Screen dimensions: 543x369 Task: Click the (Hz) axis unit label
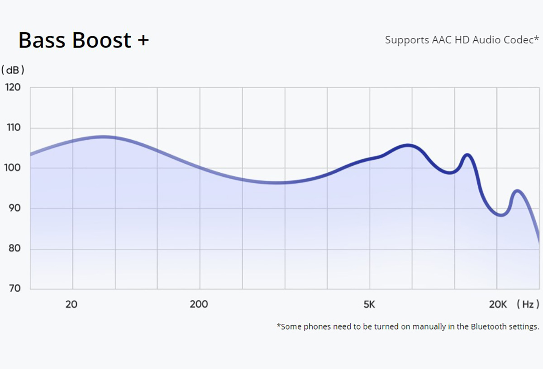click(529, 304)
